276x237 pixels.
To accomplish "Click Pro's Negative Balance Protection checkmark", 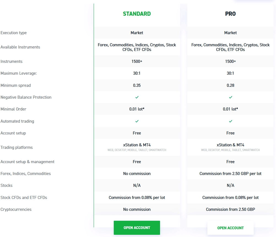I will click(230, 97).
